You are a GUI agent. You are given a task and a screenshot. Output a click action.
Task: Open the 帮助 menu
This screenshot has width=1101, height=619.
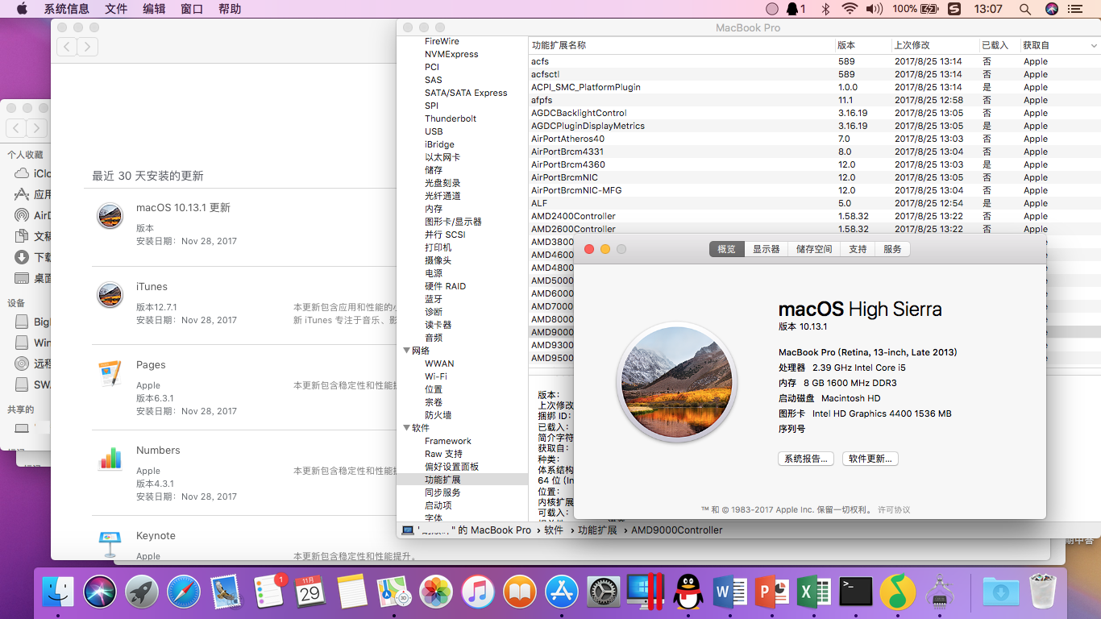pyautogui.click(x=230, y=9)
